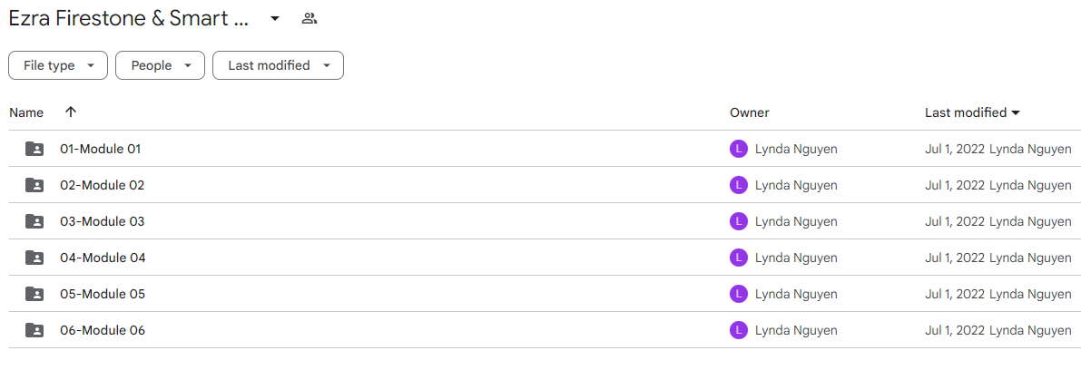
Task: Click the shared folder icon for 04-Module 04
Action: click(34, 258)
